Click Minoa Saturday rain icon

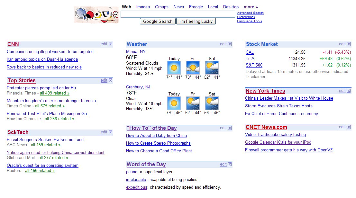pos(212,68)
